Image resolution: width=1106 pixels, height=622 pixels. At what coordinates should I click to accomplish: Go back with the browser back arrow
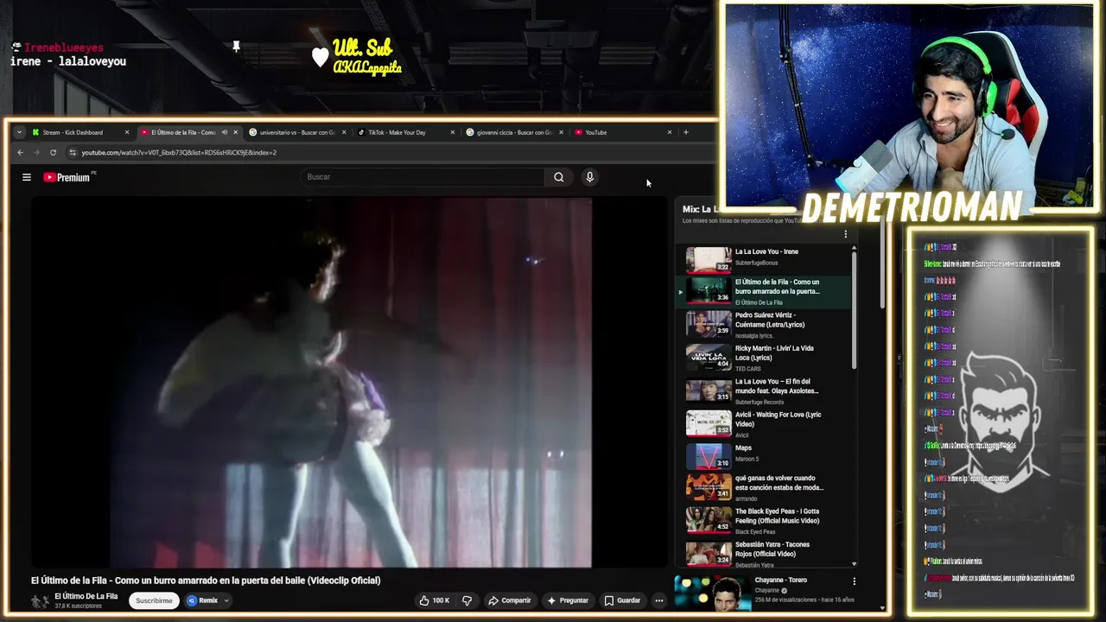[x=21, y=153]
